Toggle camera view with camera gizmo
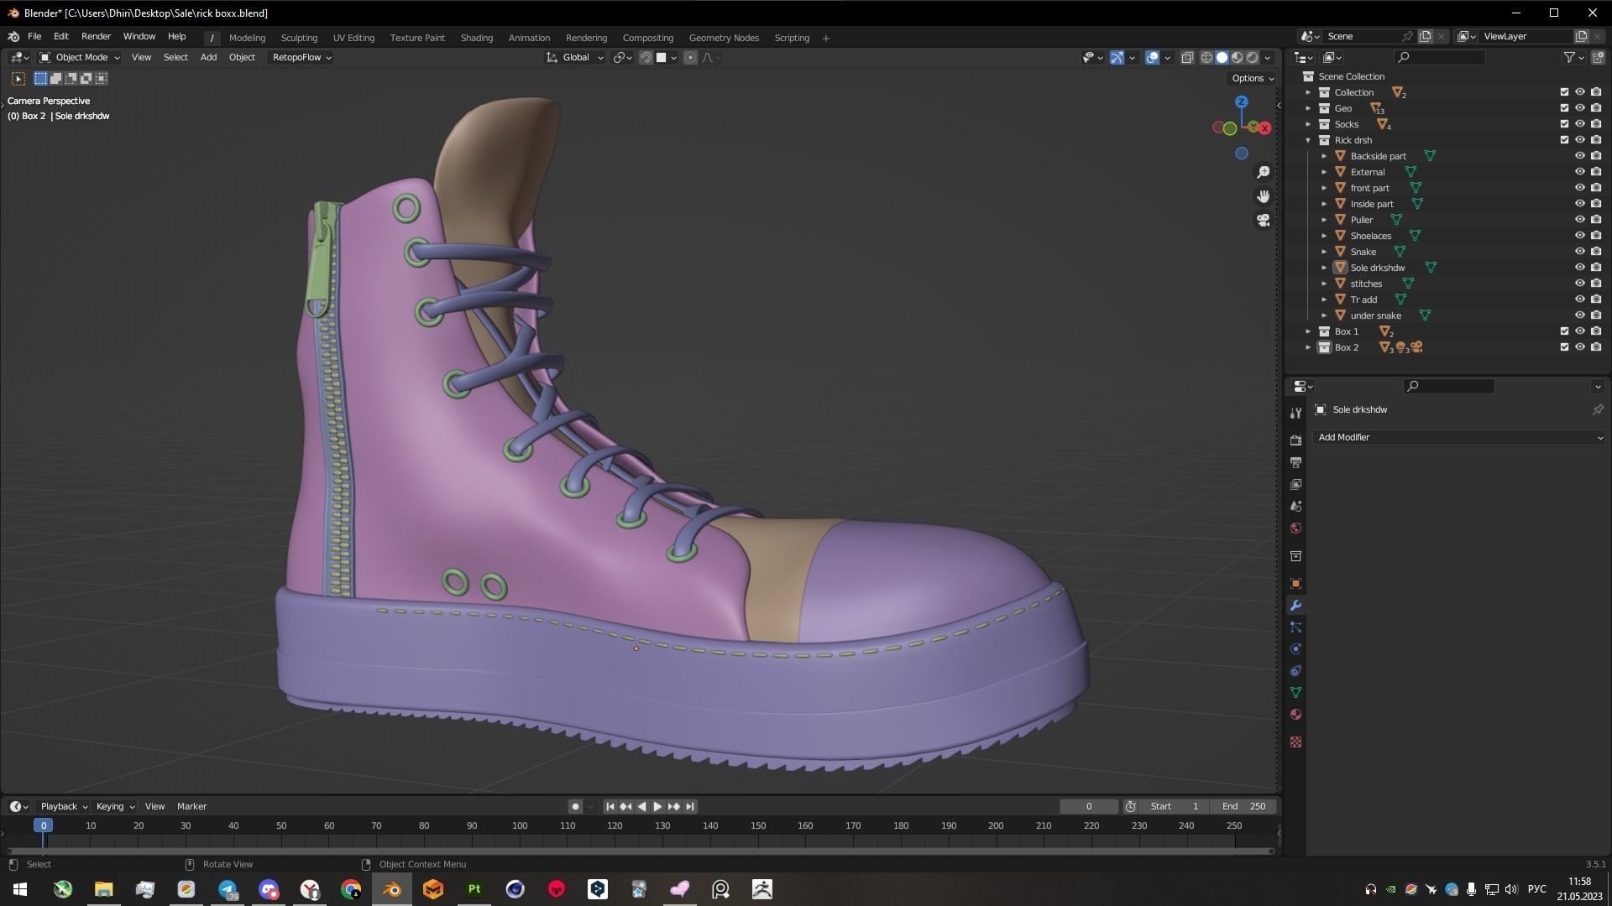Image resolution: width=1612 pixels, height=906 pixels. coord(1263,221)
